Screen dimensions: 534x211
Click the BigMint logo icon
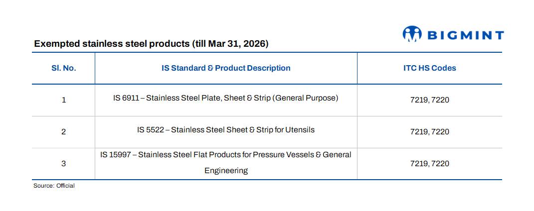point(412,34)
